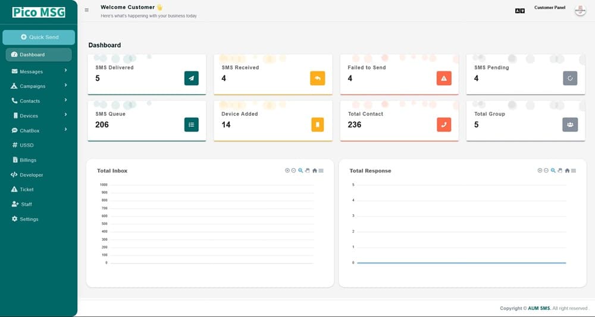The height and width of the screenshot is (317, 595).
Task: Toggle selection zoom on Total Inbox chart
Action: point(300,171)
